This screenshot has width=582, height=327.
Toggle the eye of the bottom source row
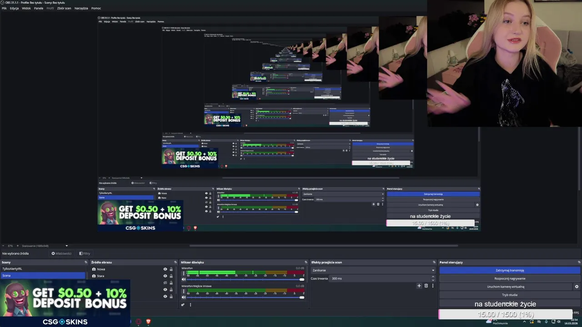coord(165,296)
